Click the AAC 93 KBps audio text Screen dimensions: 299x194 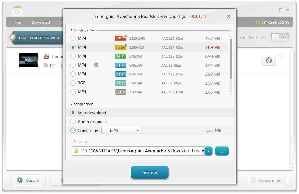click(171, 65)
